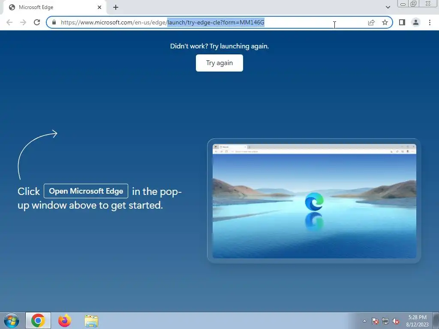
Task: Share this page from the address bar
Action: coord(371,22)
